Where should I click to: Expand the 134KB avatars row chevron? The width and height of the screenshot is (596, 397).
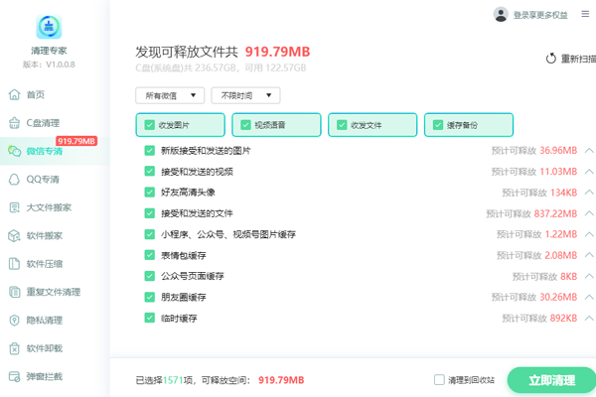(x=589, y=193)
